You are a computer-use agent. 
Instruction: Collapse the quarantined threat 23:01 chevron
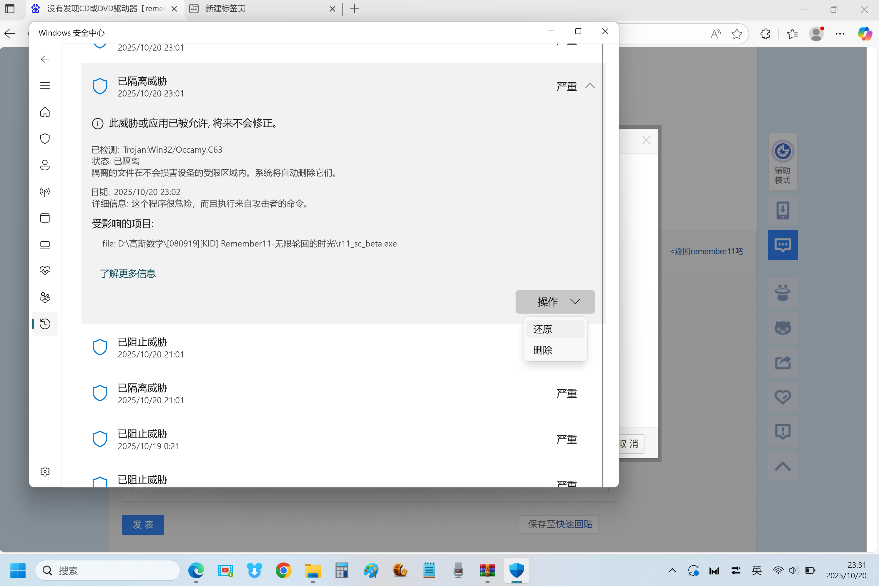click(x=590, y=86)
